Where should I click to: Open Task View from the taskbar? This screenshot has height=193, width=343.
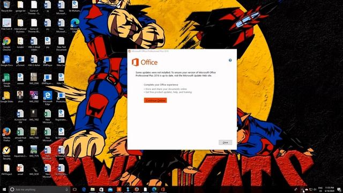(x=75, y=189)
